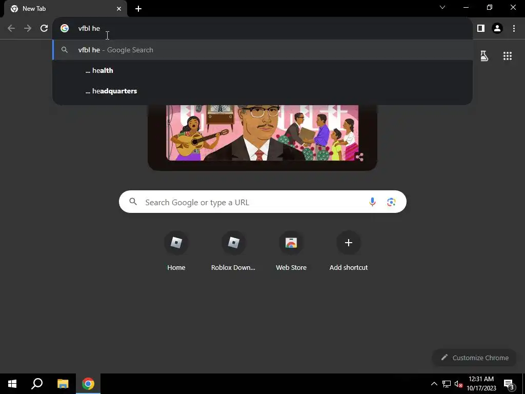This screenshot has height=394, width=525.
Task: Open the Roblox Down... shortcut
Action: tap(233, 250)
